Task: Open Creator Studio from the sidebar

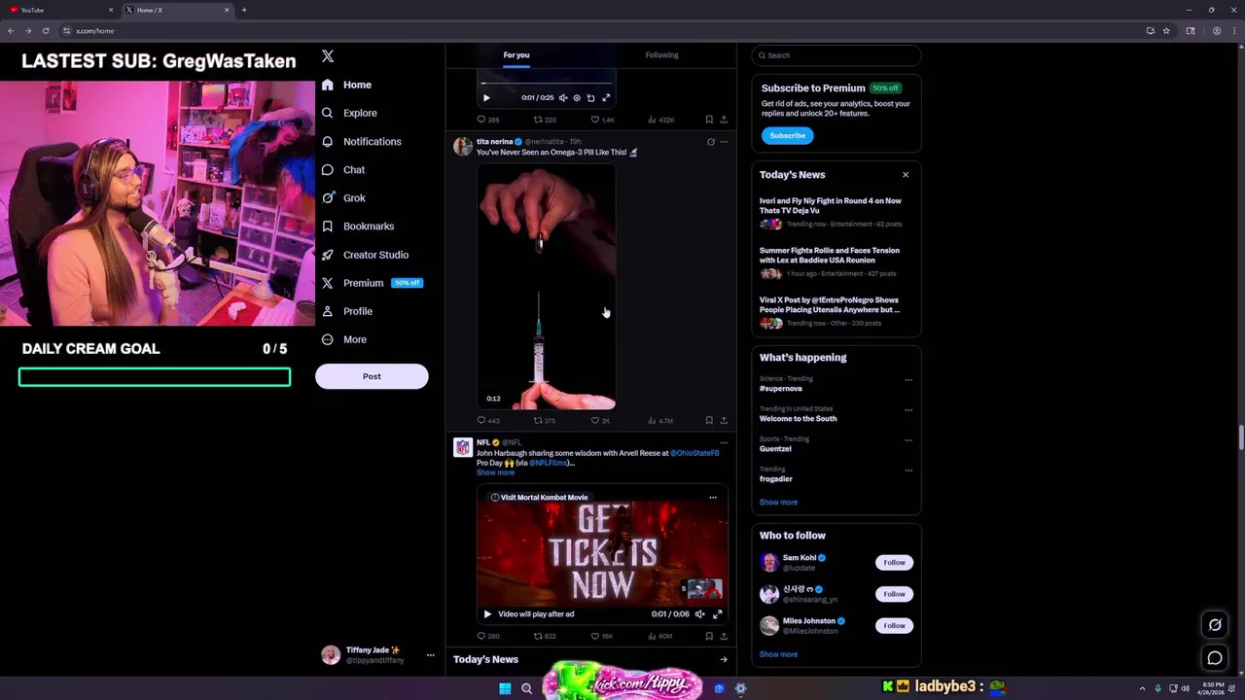Action: click(x=365, y=255)
